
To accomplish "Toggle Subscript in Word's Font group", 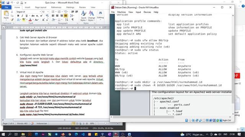I will [37, 16].
